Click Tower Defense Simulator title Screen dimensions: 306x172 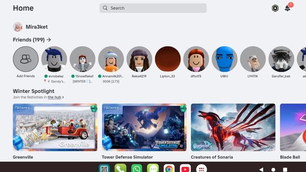point(127,157)
